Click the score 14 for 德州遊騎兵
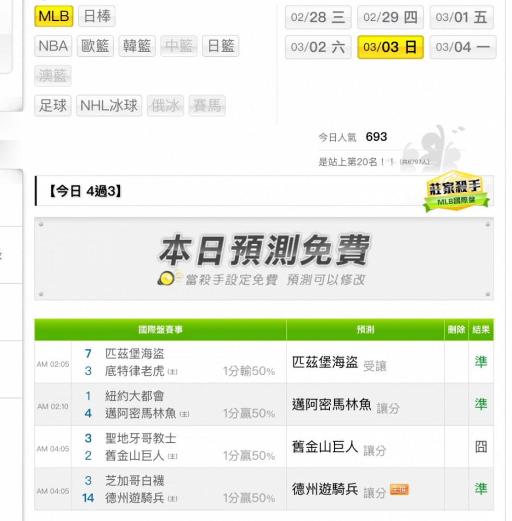 [x=88, y=498]
